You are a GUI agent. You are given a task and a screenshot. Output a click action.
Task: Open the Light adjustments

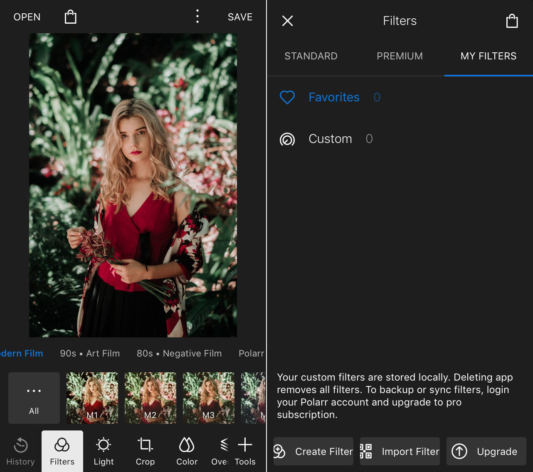[x=104, y=451]
